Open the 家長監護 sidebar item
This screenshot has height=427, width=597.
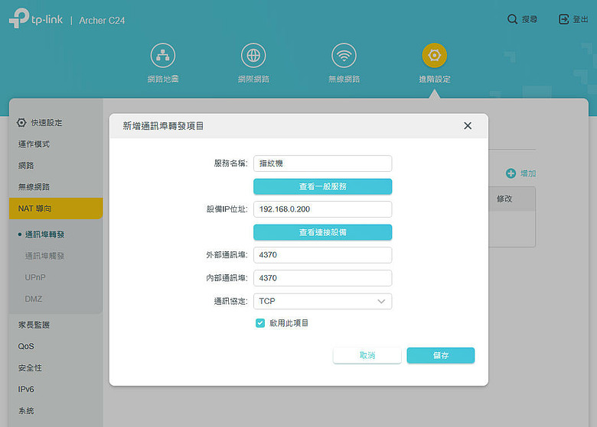pyautogui.click(x=34, y=325)
